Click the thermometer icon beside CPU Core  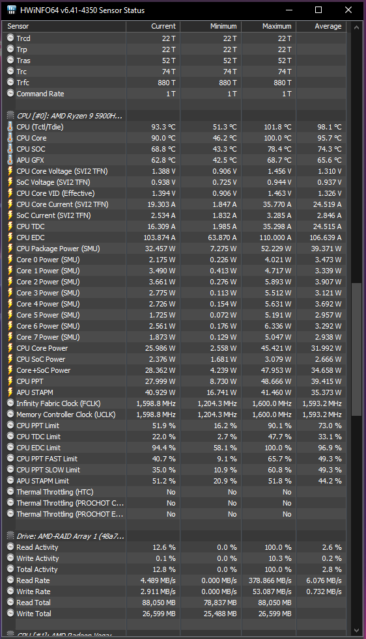coord(10,138)
